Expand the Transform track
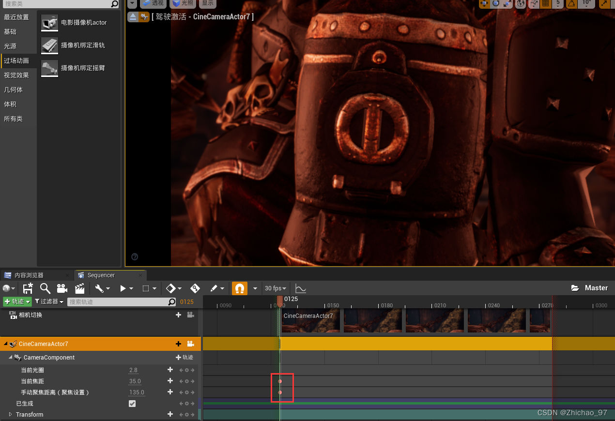Screen dimensions: 615x421 (x=11, y=415)
